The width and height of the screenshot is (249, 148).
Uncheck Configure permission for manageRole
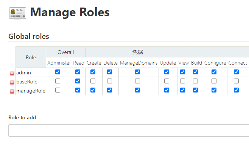(x=214, y=90)
